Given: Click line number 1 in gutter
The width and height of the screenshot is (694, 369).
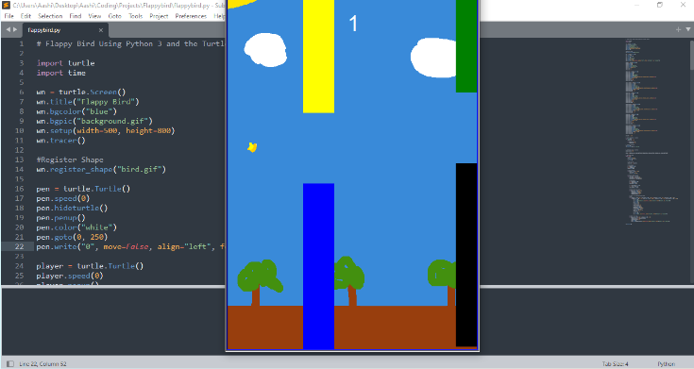Looking at the screenshot, I should [x=21, y=43].
